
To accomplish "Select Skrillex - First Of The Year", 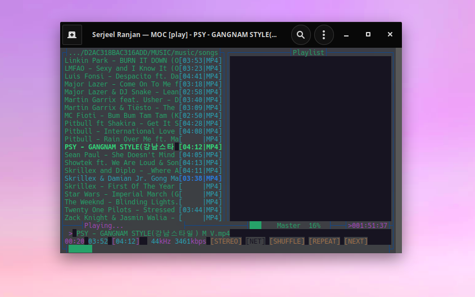I will point(143,186).
